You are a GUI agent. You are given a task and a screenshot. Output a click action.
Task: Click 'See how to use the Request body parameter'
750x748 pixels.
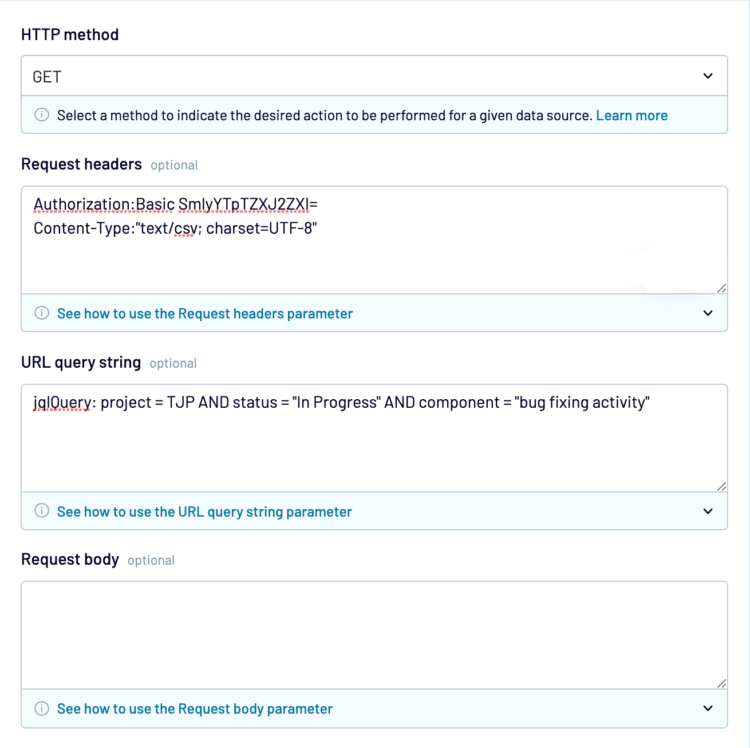pos(195,709)
